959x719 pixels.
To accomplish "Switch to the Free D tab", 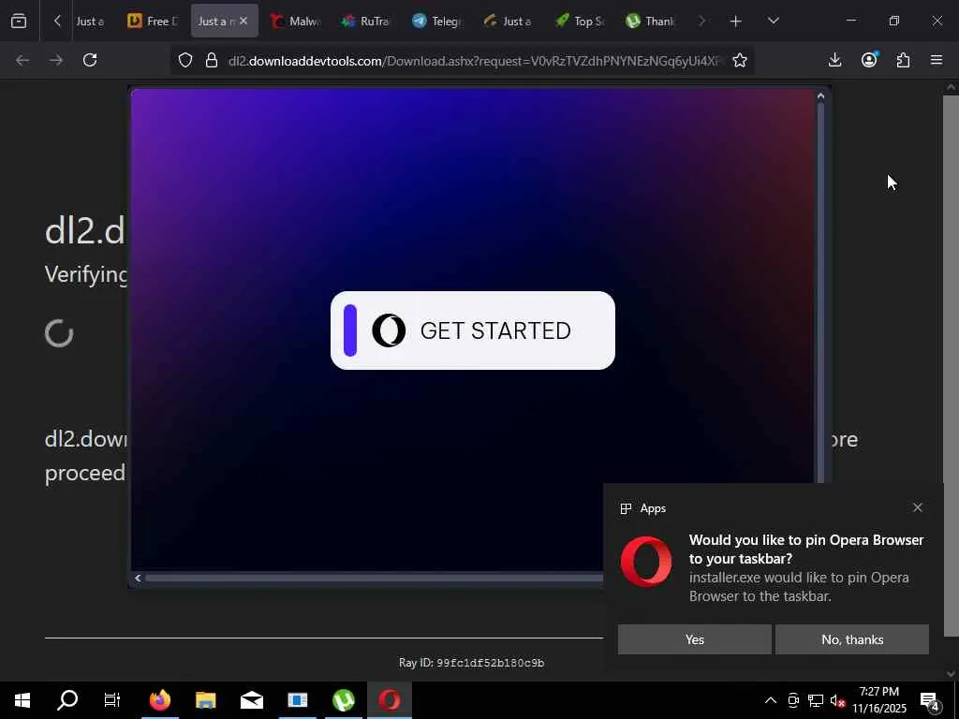I will pyautogui.click(x=153, y=21).
